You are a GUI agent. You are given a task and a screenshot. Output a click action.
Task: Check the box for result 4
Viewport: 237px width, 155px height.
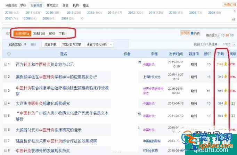pyautogui.click(x=6, y=103)
